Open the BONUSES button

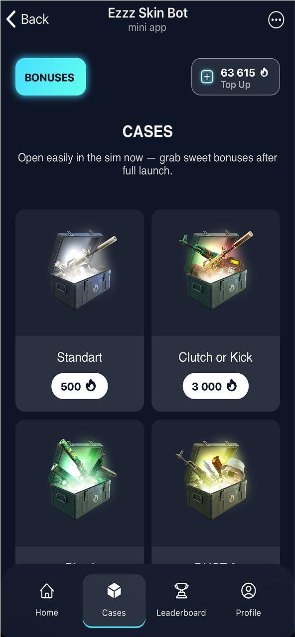coord(51,77)
